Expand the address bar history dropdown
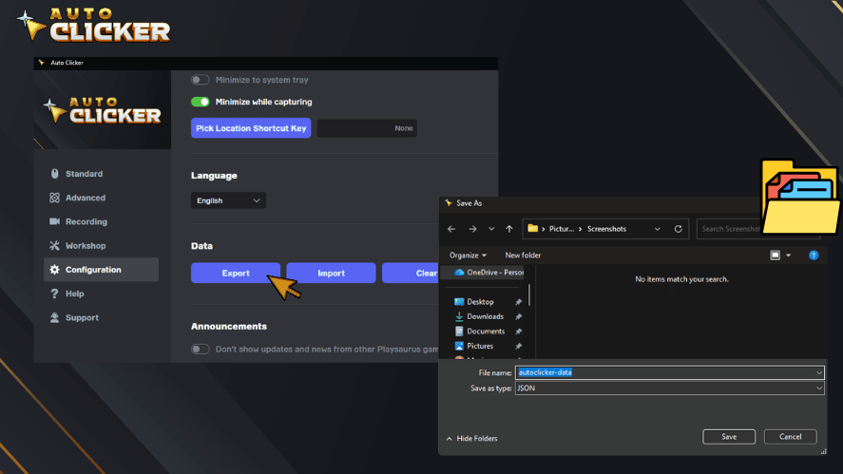843x474 pixels. pyautogui.click(x=657, y=229)
